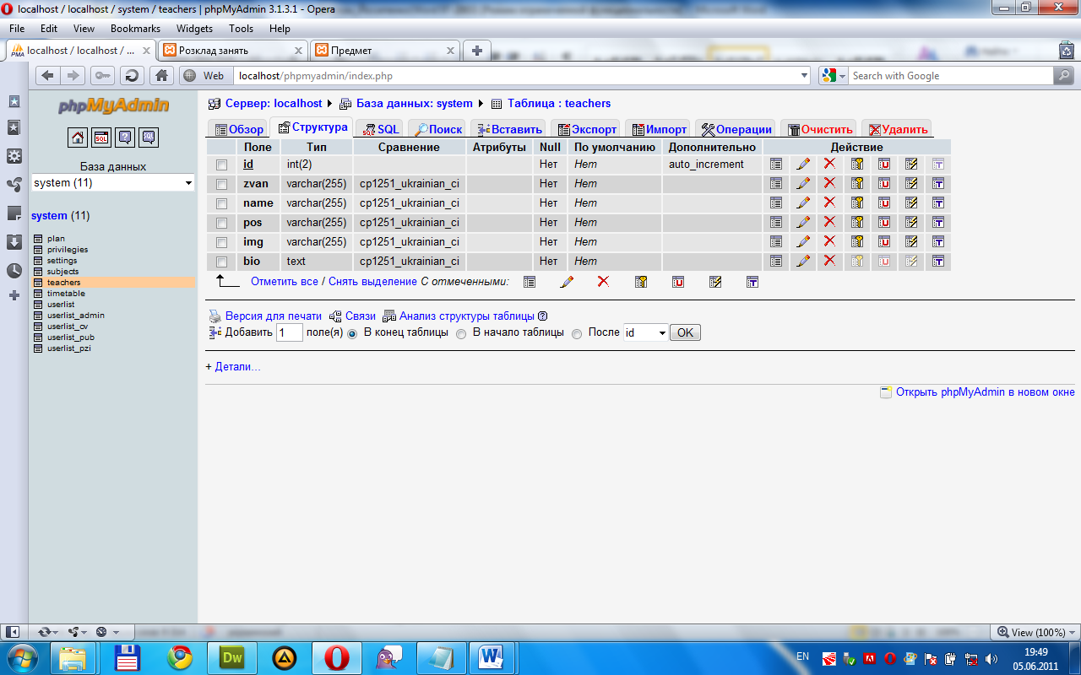Switch to Microsoft Word in taskbar
The image size is (1081, 675).
click(492, 657)
